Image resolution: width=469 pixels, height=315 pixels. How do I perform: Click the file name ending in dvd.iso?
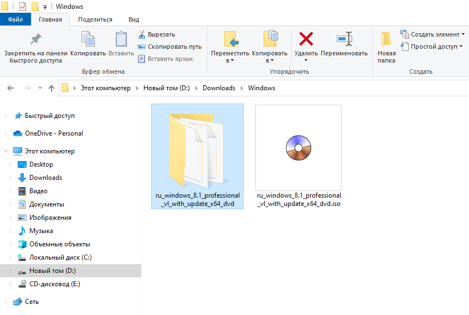click(299, 199)
